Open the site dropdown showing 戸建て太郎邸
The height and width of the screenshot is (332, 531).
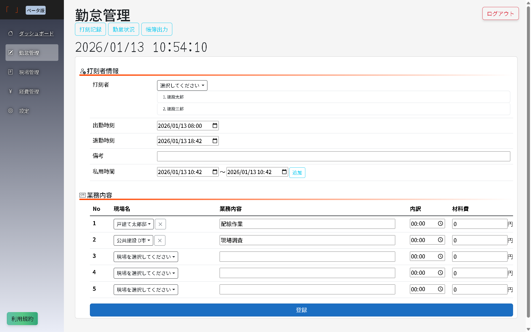tap(133, 224)
